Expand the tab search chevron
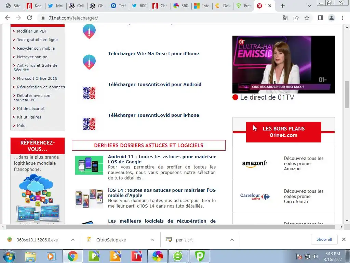The image size is (350, 263). pos(309,6)
